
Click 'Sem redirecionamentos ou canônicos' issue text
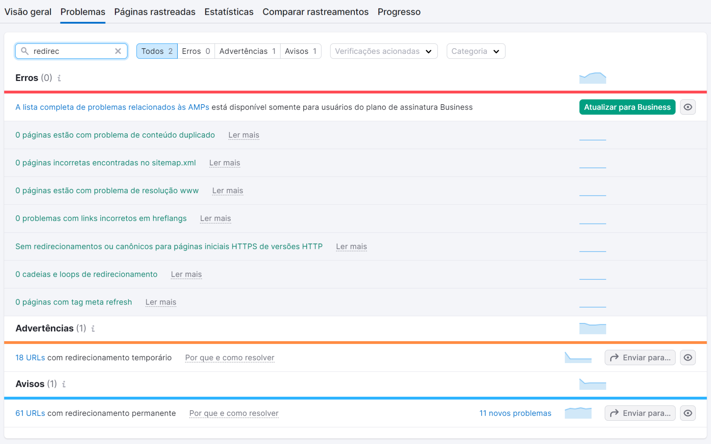point(169,246)
